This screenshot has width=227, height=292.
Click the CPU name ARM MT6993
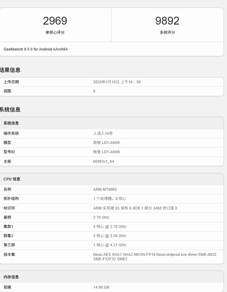click(105, 189)
